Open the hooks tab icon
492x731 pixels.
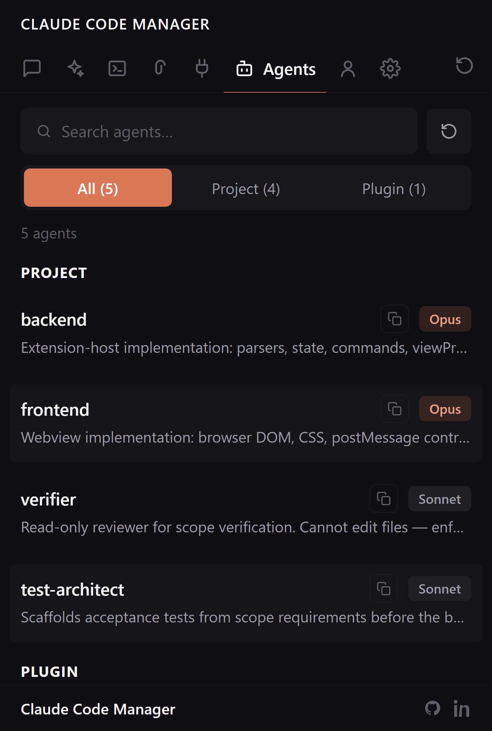click(x=160, y=68)
